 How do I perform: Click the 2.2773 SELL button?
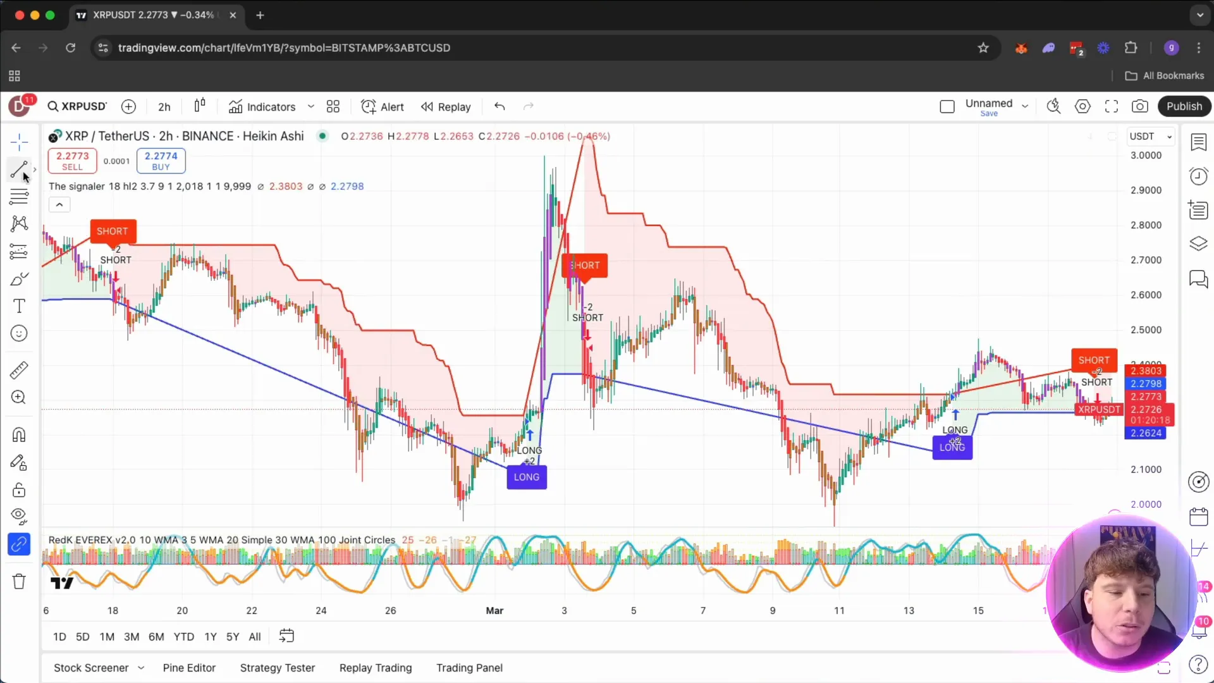click(72, 161)
